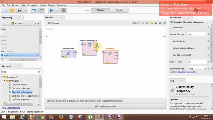Click Replace Missing Values example output port
The image size is (213, 120).
[97, 44]
